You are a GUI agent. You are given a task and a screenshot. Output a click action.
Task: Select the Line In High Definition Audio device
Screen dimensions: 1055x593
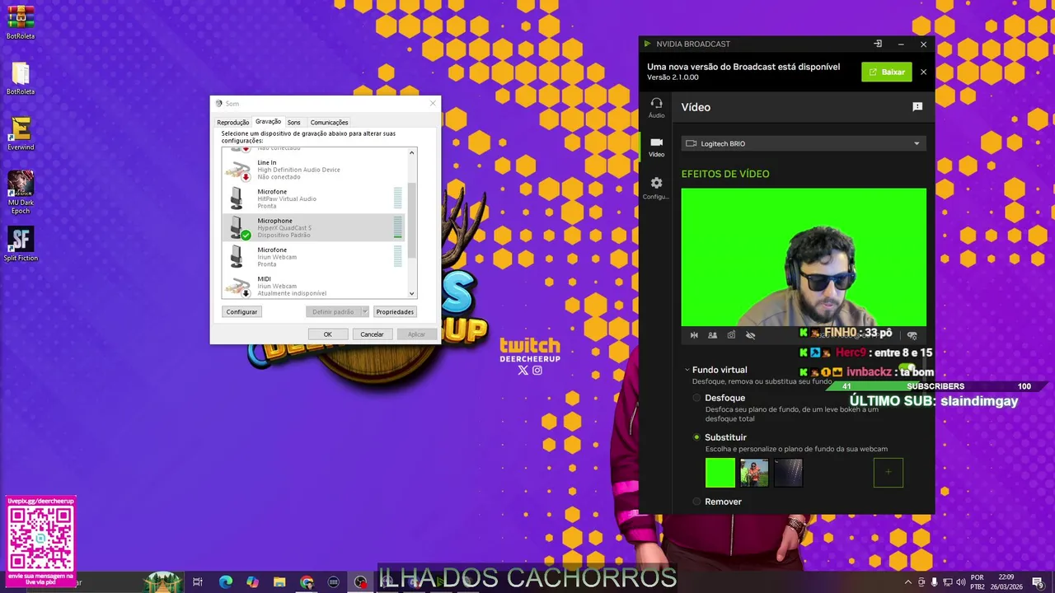(314, 170)
